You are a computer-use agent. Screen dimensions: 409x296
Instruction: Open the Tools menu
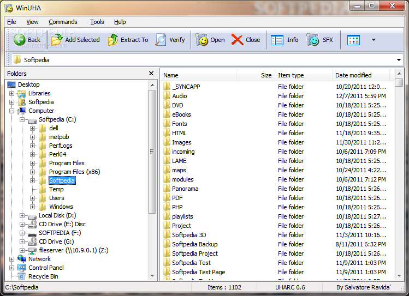tap(97, 22)
